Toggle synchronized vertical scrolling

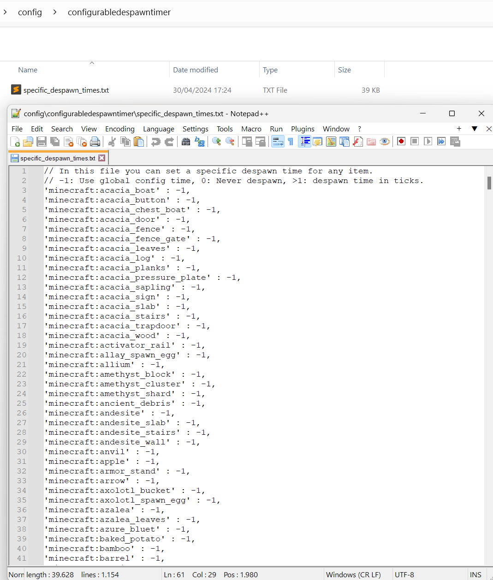[x=247, y=142]
